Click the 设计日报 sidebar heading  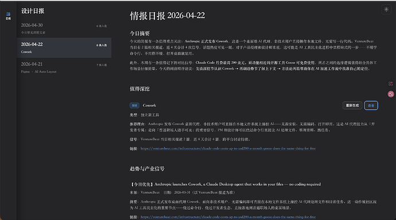[33, 11]
